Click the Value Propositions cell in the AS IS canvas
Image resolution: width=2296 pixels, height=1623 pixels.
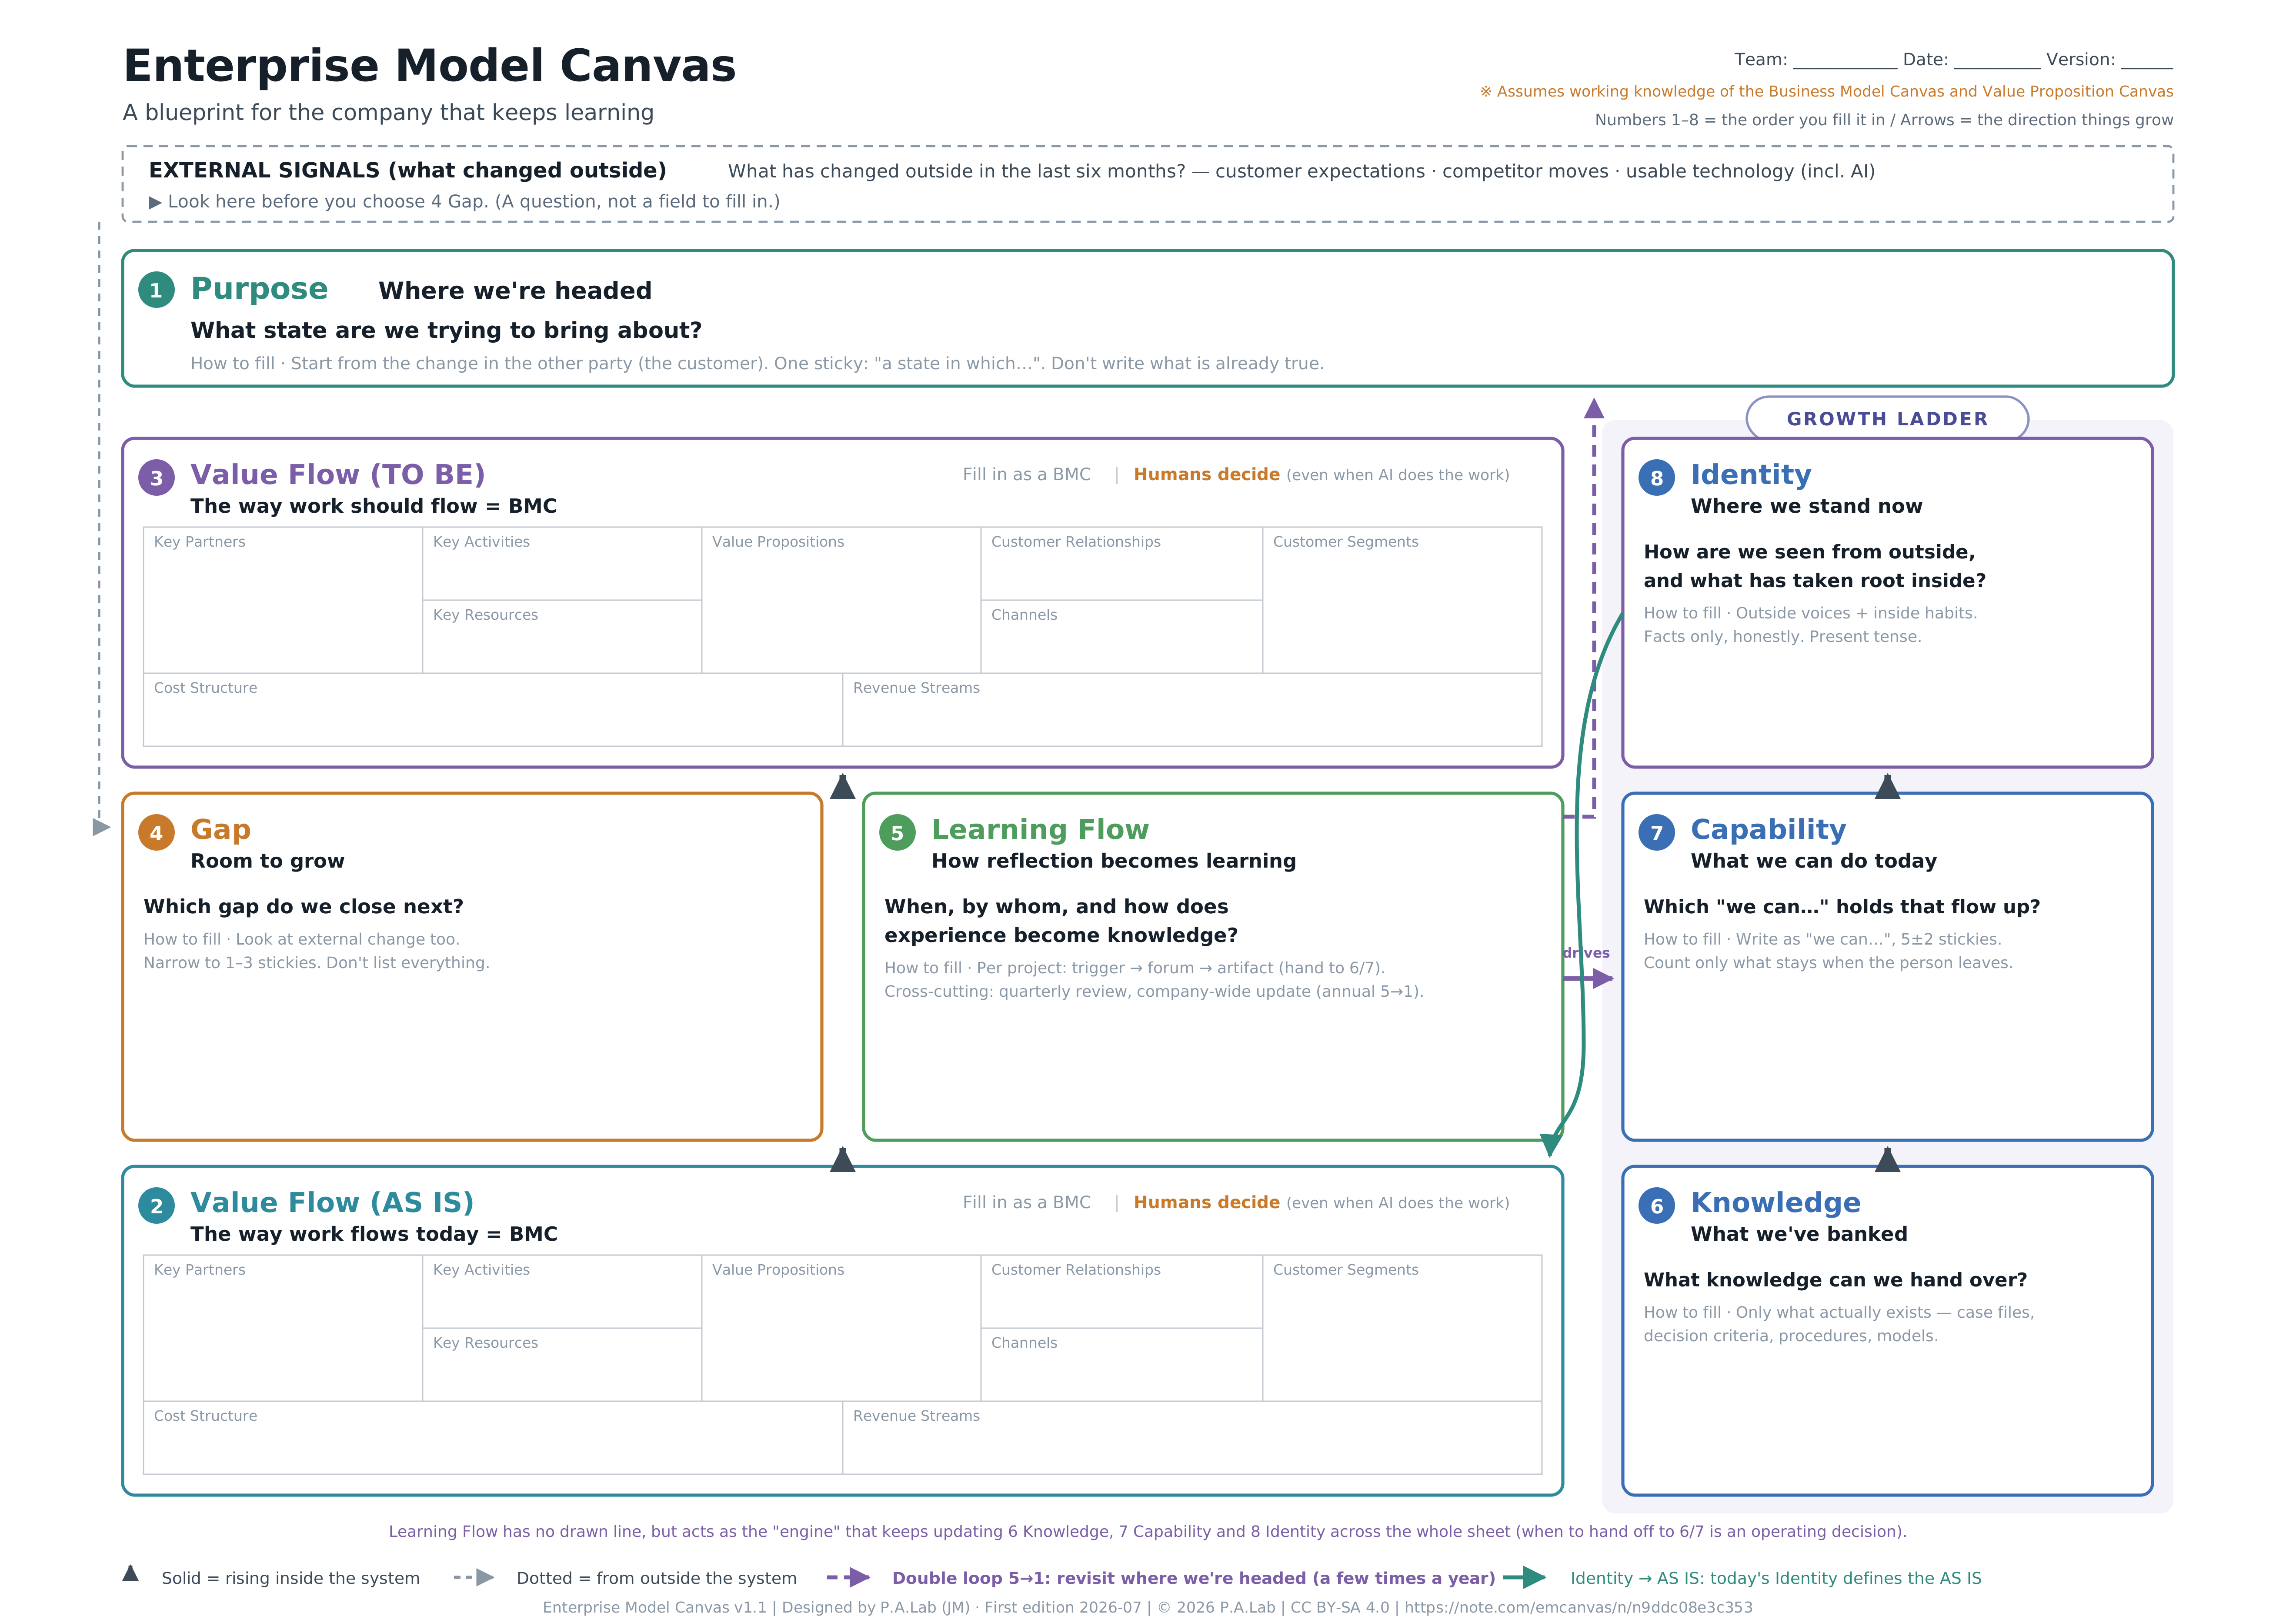tap(841, 1328)
